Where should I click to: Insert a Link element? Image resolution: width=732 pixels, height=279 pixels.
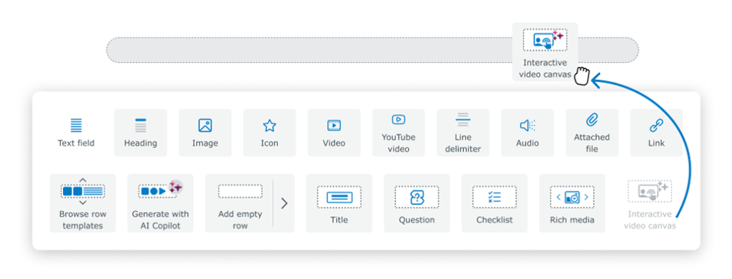click(656, 133)
